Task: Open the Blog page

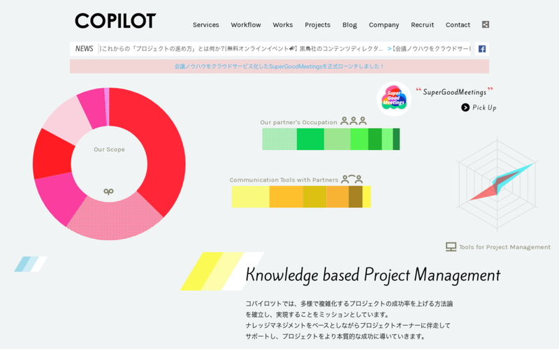Action: (x=349, y=25)
